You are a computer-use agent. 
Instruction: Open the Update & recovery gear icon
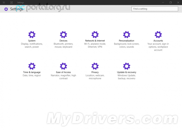(x=126, y=66)
